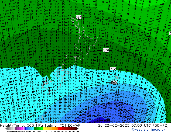Click the 560 contour height label

click(x=114, y=82)
